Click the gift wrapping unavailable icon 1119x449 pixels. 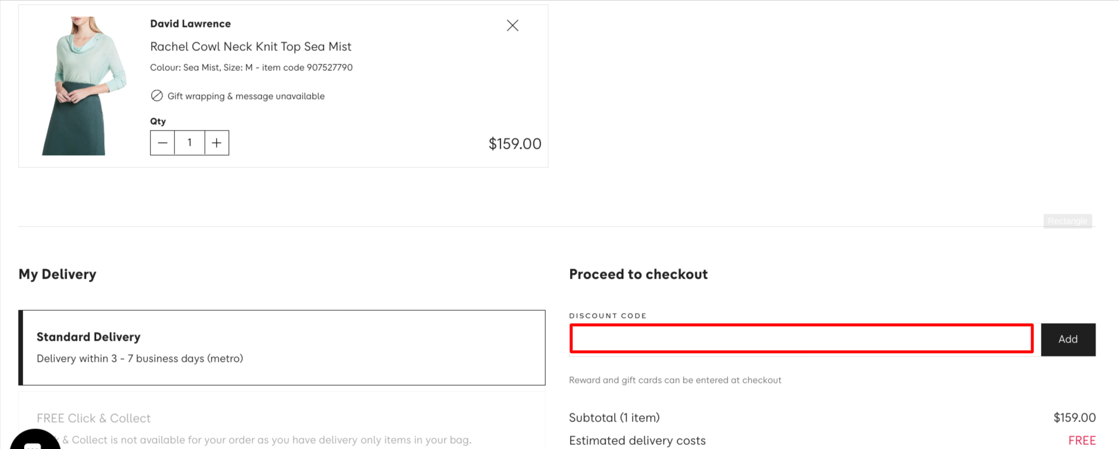click(x=156, y=96)
